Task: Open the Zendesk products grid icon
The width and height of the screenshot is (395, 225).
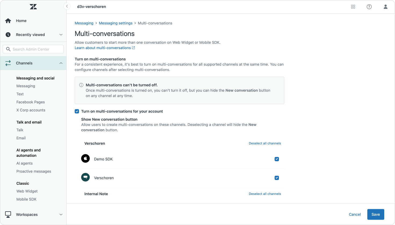Action: (353, 7)
